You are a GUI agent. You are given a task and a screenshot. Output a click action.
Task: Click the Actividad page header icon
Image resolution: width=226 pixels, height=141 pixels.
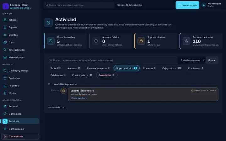[48, 23]
